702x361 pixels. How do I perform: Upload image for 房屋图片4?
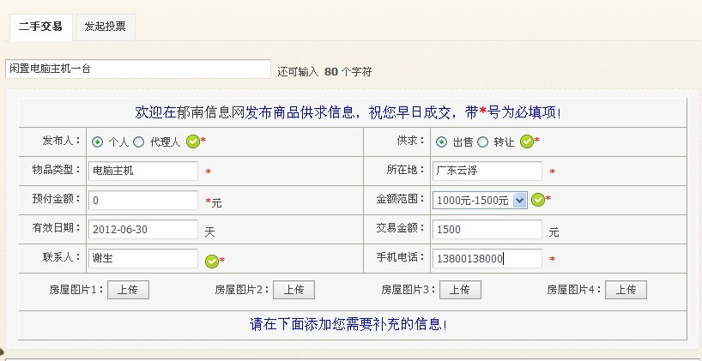coord(626,290)
